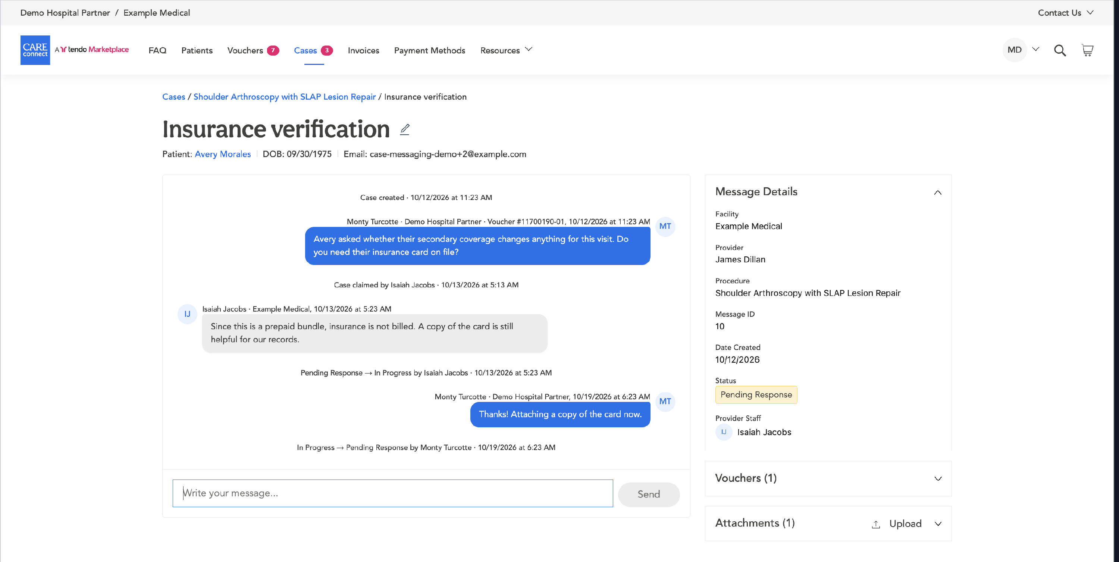Click the MT avatar beside Thanks message
Screen dimensions: 1119x562
pyautogui.click(x=665, y=402)
